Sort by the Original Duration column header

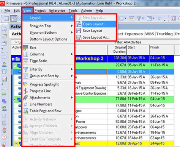click(x=117, y=50)
